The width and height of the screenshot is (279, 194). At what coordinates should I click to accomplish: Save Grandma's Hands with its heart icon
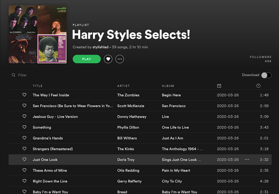pyautogui.click(x=24, y=138)
